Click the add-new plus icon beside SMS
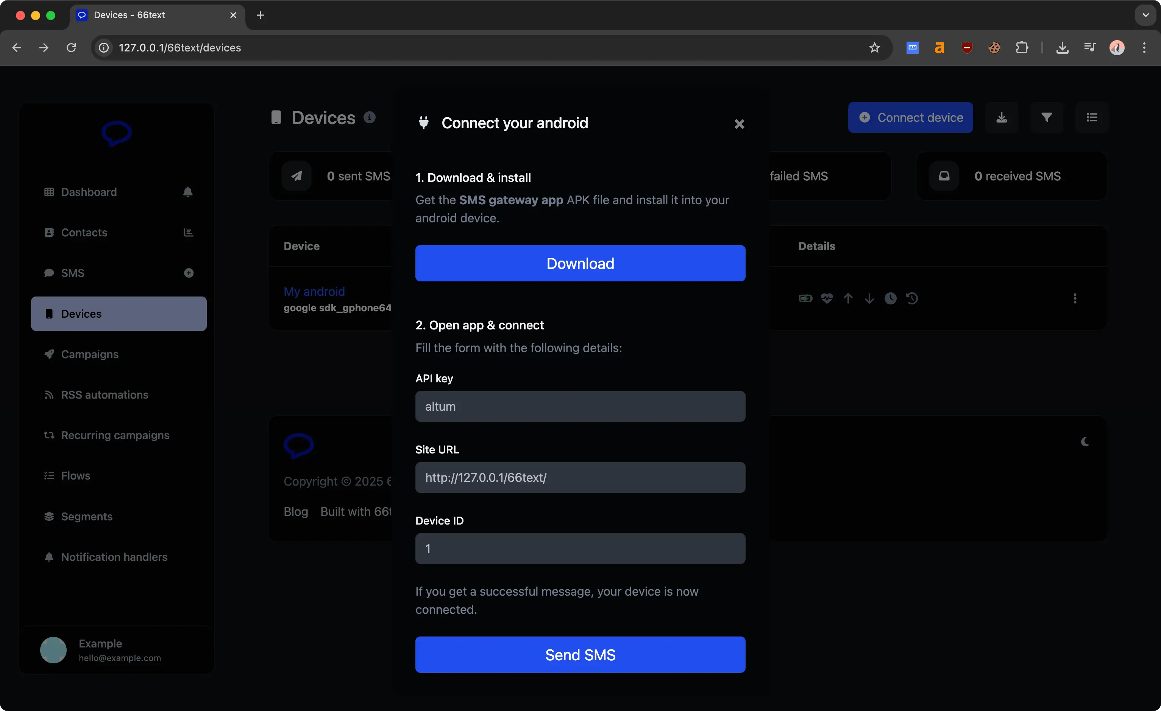Screen dimensions: 1161x711 [189, 273]
